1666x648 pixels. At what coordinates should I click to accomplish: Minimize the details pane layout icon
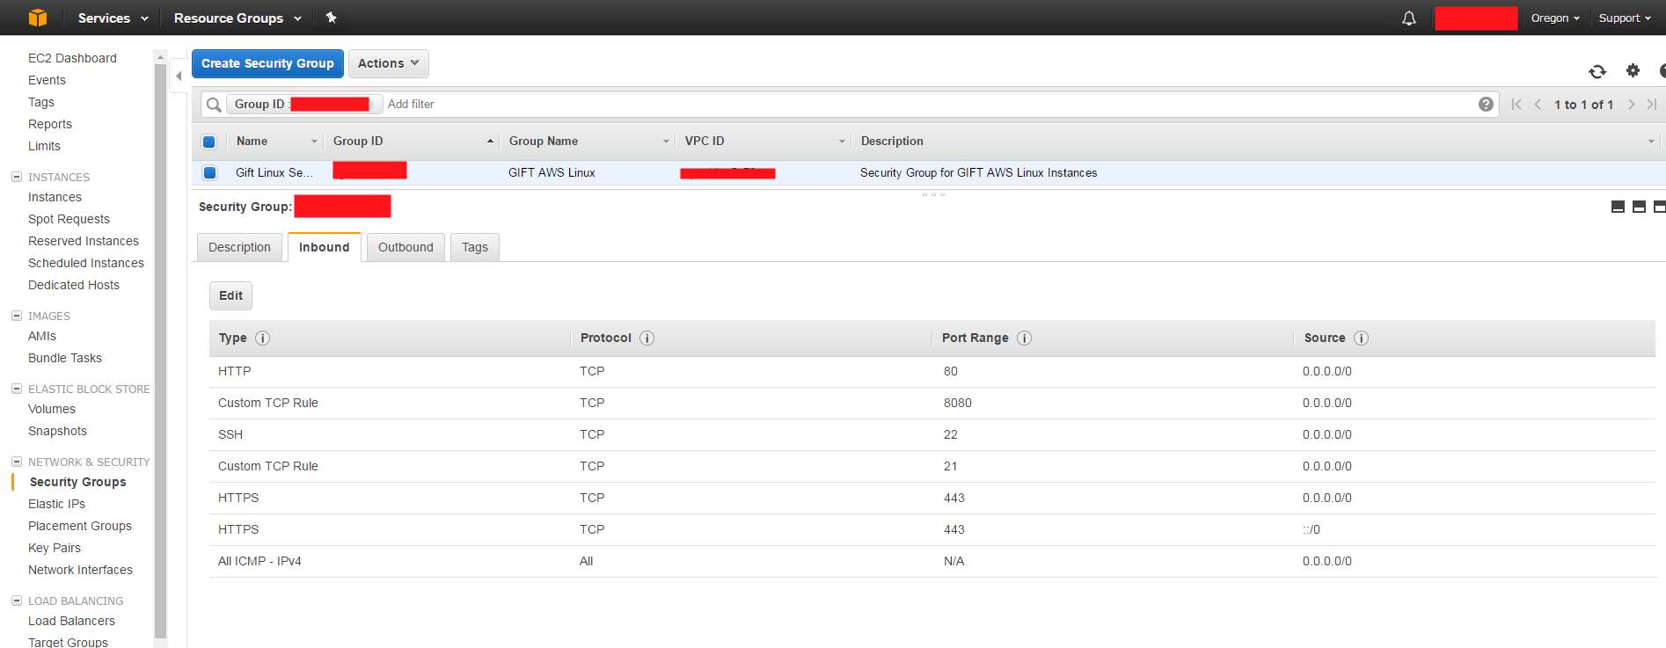pyautogui.click(x=1618, y=207)
